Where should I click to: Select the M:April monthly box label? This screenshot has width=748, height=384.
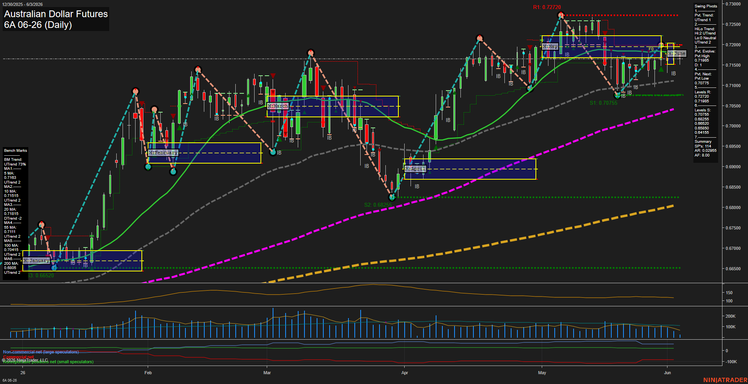[x=415, y=169]
